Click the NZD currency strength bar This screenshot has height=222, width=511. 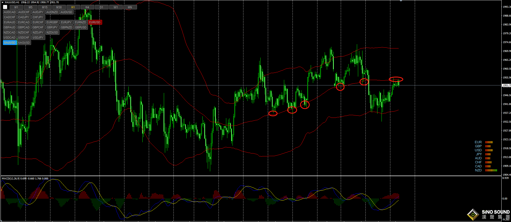point(491,170)
